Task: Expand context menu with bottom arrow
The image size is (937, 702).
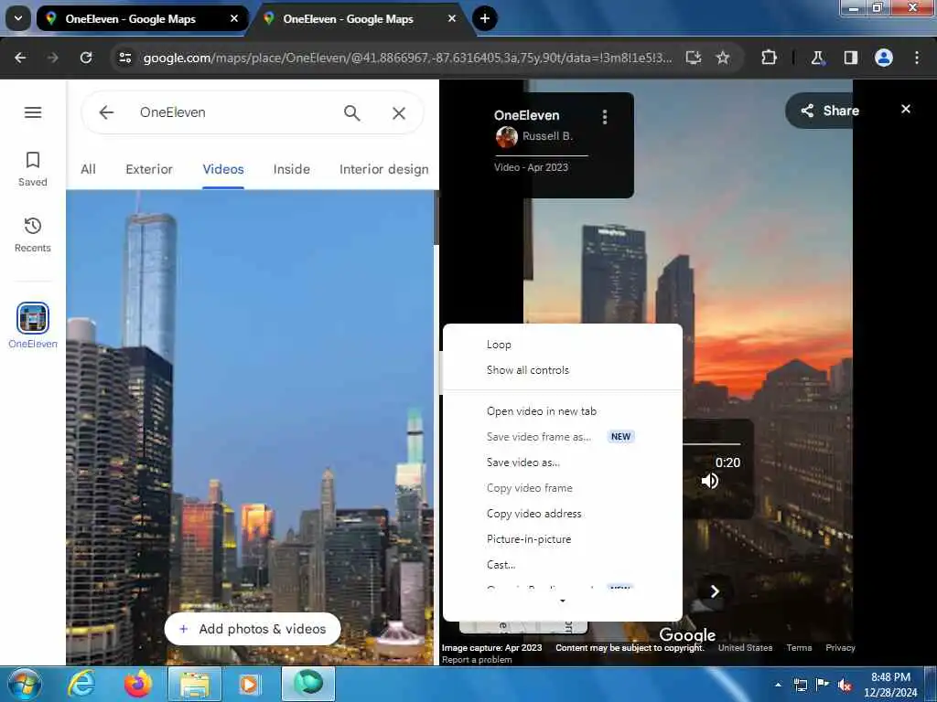Action: [563, 601]
